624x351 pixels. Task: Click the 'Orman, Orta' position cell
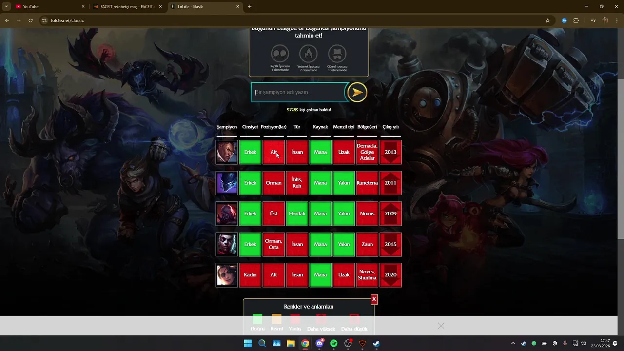pos(273,244)
